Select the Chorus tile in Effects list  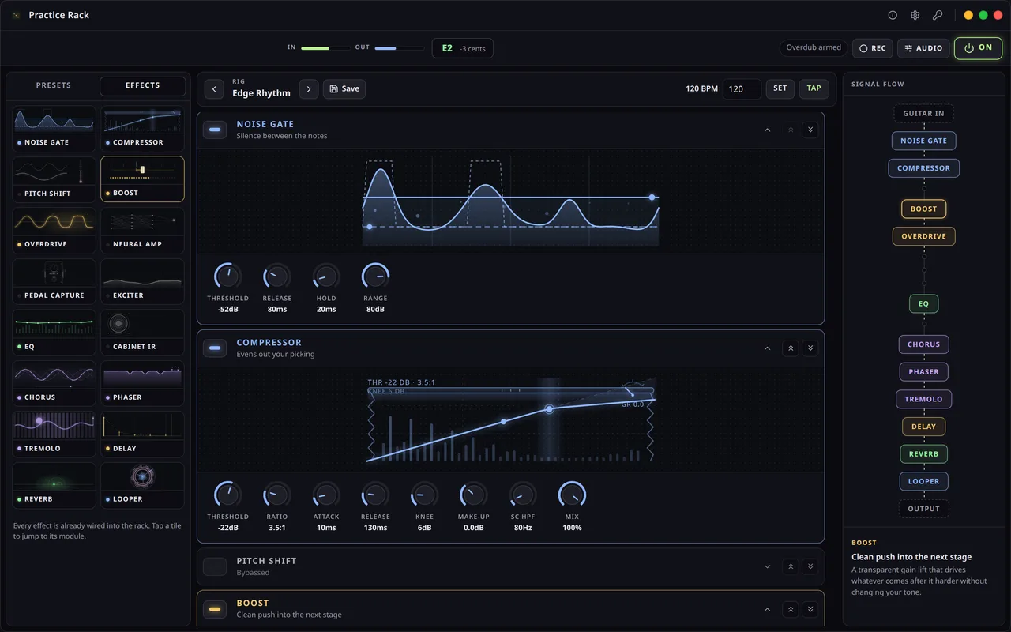click(x=54, y=383)
